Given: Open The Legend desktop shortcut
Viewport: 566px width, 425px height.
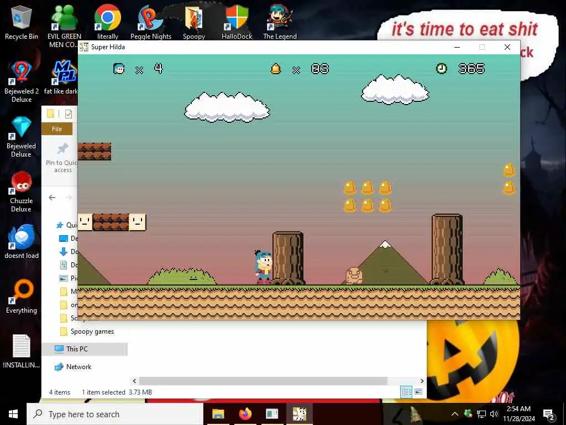Looking at the screenshot, I should [x=280, y=22].
